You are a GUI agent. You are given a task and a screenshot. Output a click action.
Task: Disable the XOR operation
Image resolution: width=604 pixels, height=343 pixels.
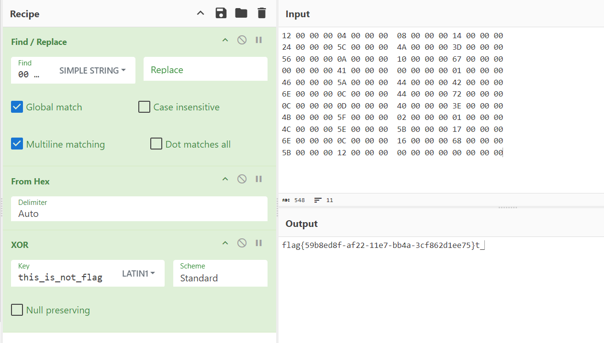point(242,243)
